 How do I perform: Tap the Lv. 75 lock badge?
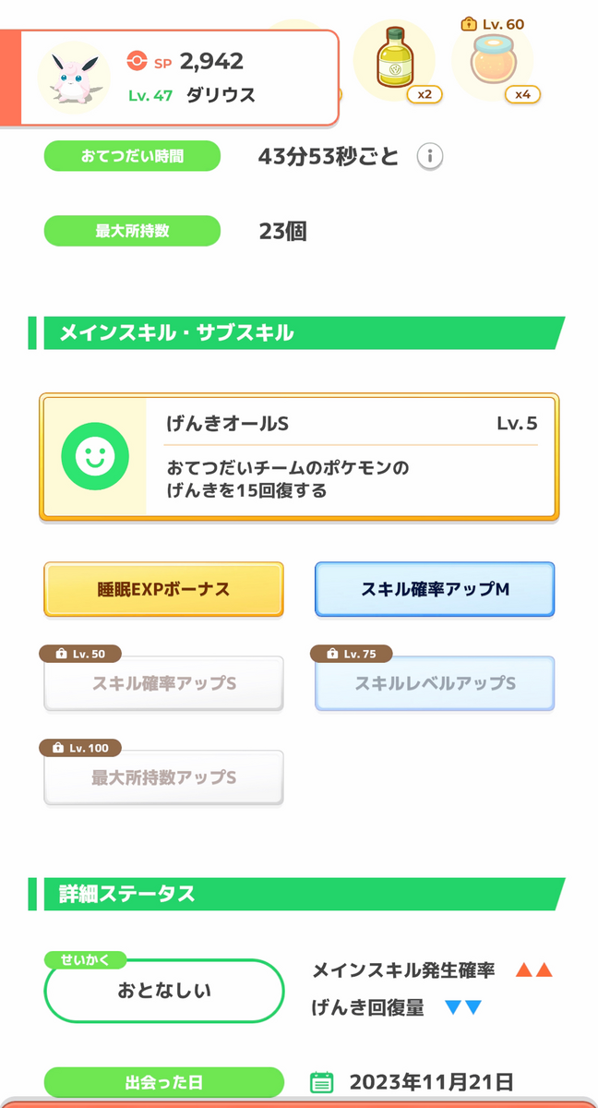352,654
